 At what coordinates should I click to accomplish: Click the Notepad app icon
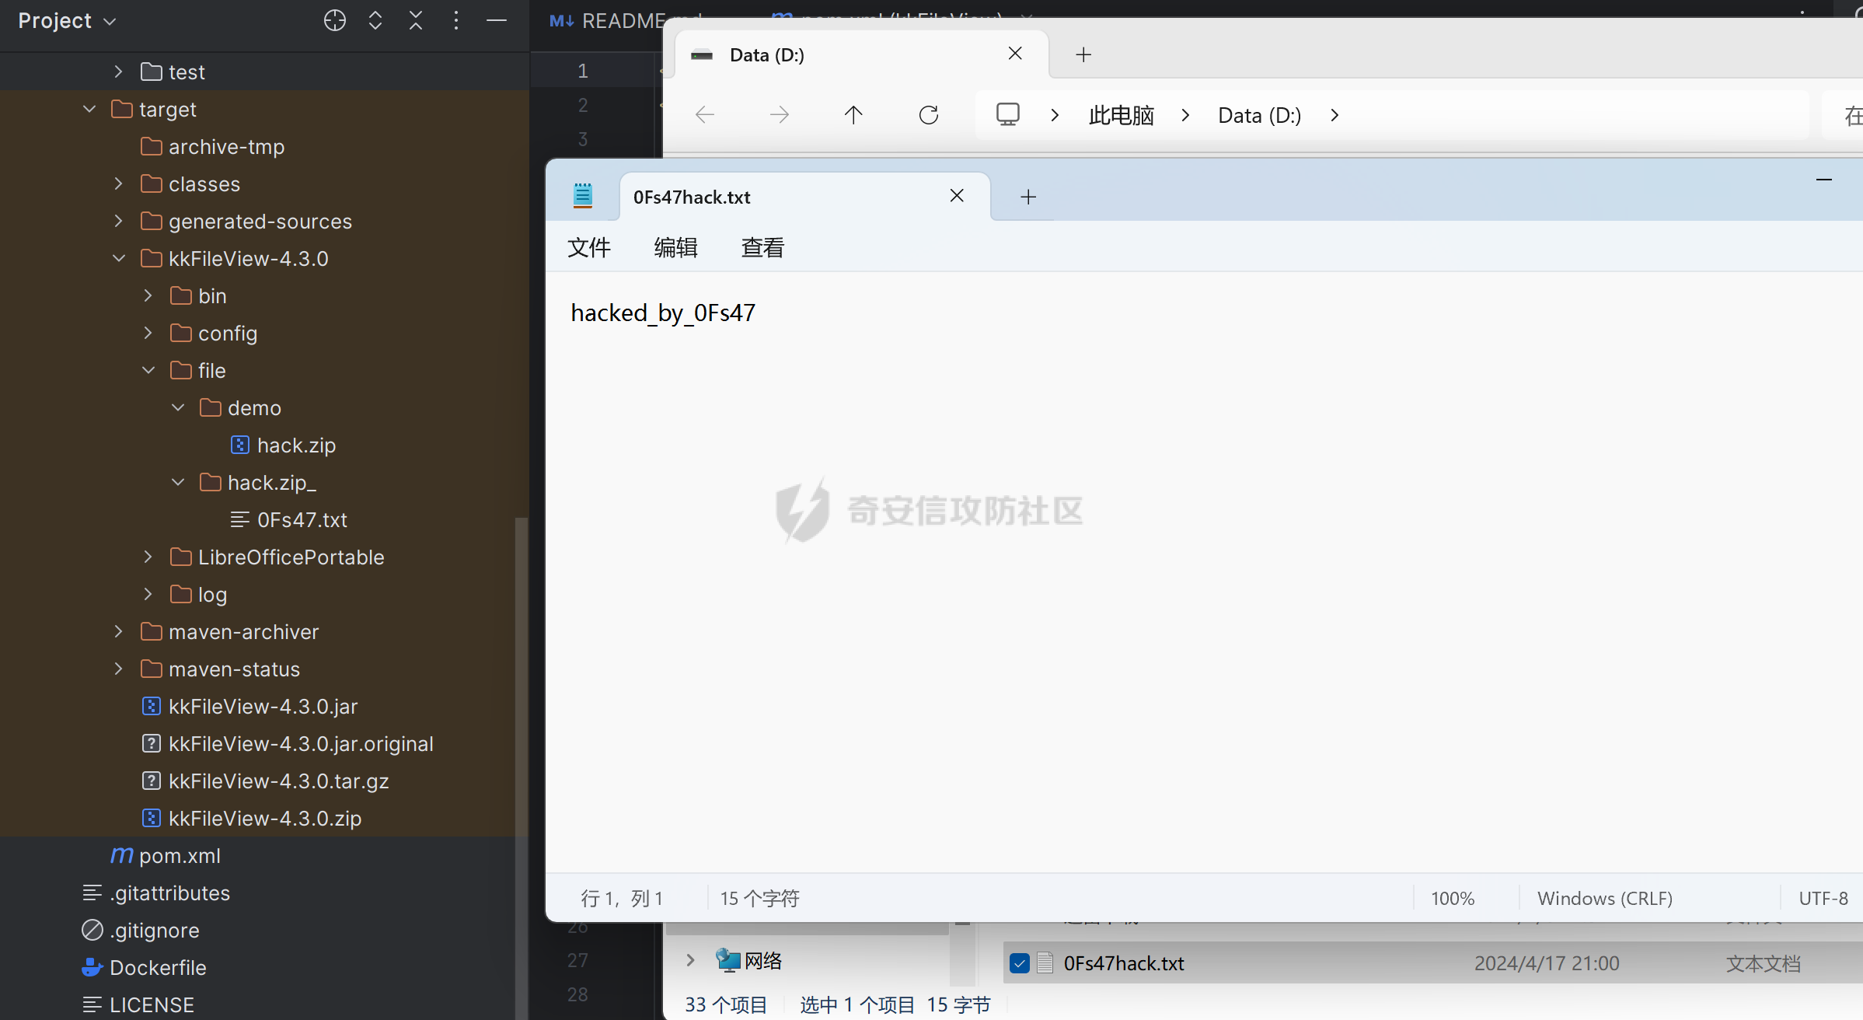582,195
